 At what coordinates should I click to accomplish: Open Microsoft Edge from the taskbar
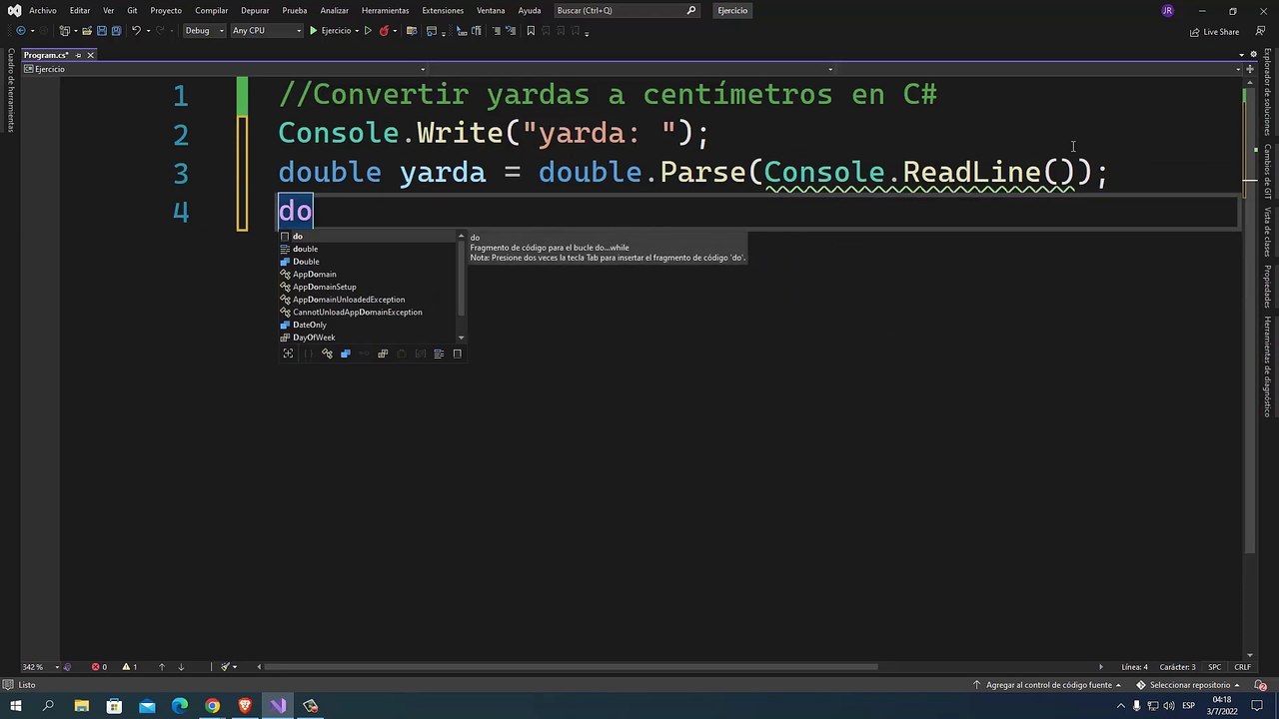click(x=180, y=706)
